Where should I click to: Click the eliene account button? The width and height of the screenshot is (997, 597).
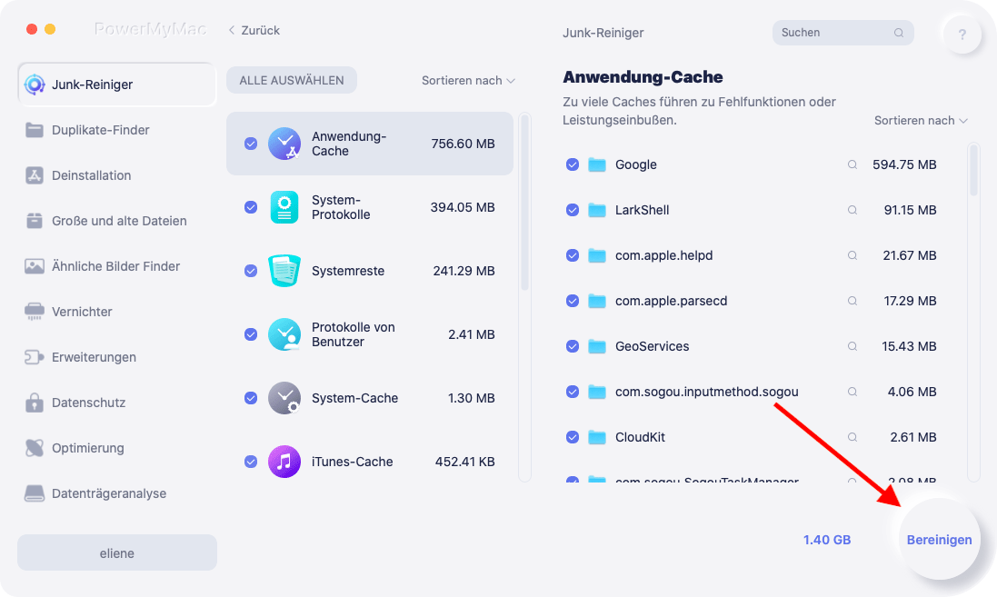click(117, 553)
